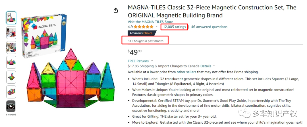The height and width of the screenshot is (127, 307).
Task: Open the 12,005 ratings link
Action: point(174,27)
